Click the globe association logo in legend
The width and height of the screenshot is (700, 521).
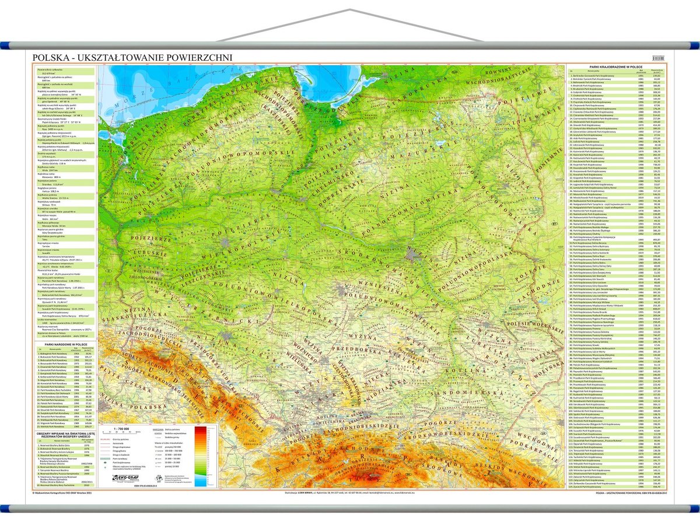pyautogui.click(x=159, y=477)
